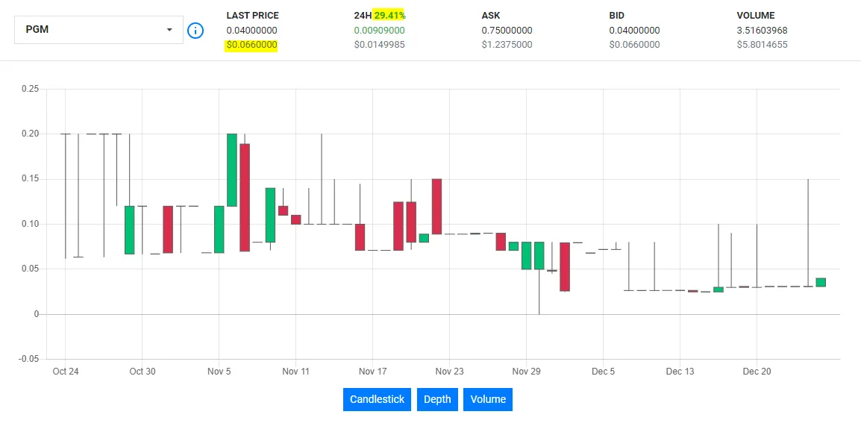Click the Dec 13 date axis label

pyautogui.click(x=680, y=372)
